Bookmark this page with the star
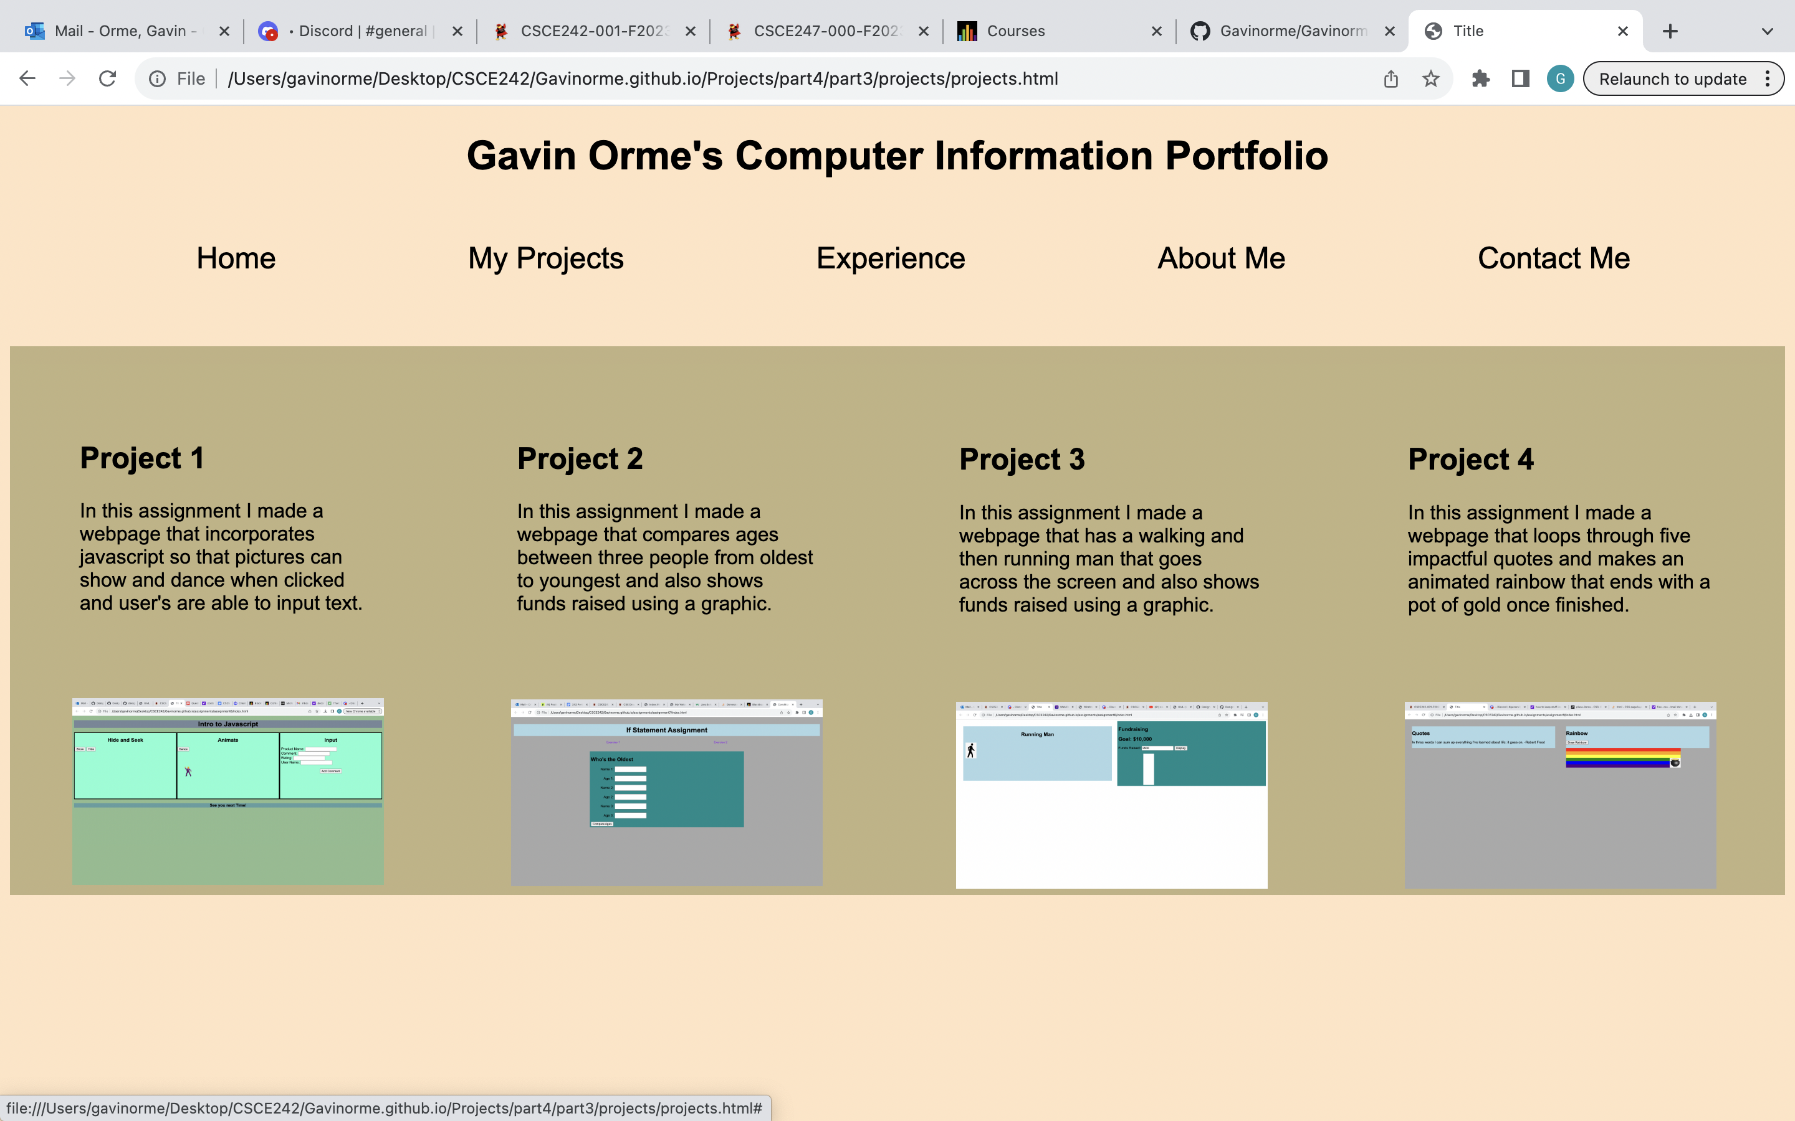Viewport: 1795px width, 1121px height. pyautogui.click(x=1431, y=78)
